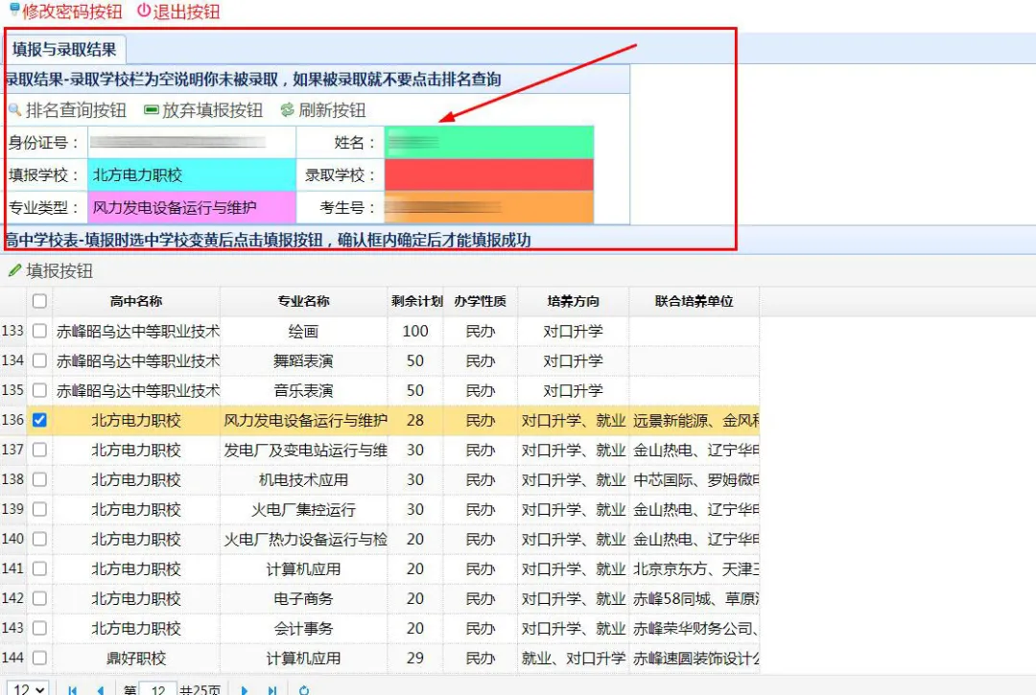This screenshot has height=695, width=1036.
Task: Click the pager refresh icon
Action: (304, 689)
